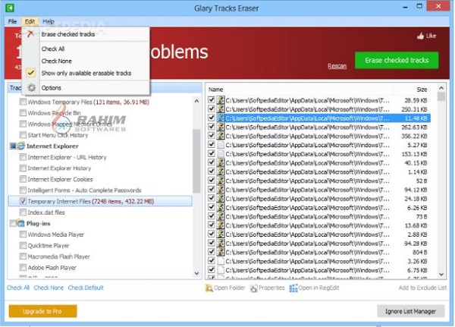The width and height of the screenshot is (455, 327).
Task: Click the Open Folder icon
Action: 209,288
